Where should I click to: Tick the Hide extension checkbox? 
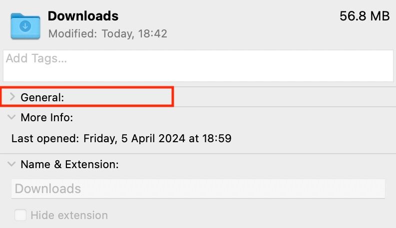(x=20, y=216)
